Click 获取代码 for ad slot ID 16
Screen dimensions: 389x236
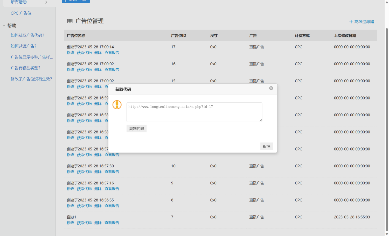[x=84, y=70]
